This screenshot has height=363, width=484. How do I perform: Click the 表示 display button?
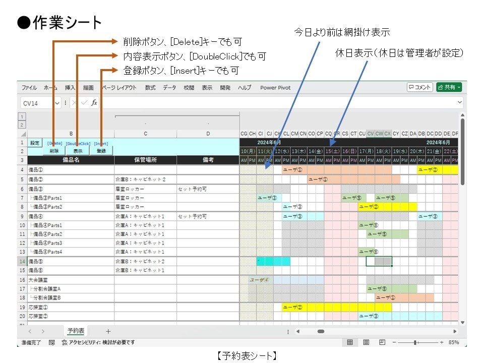[78, 150]
